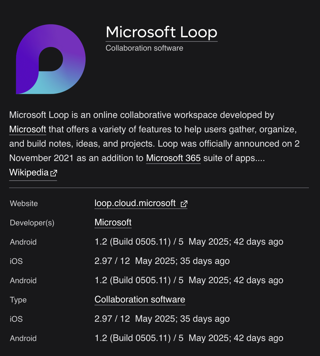Open the Collaboration software type link
320x356 pixels.
(x=139, y=299)
